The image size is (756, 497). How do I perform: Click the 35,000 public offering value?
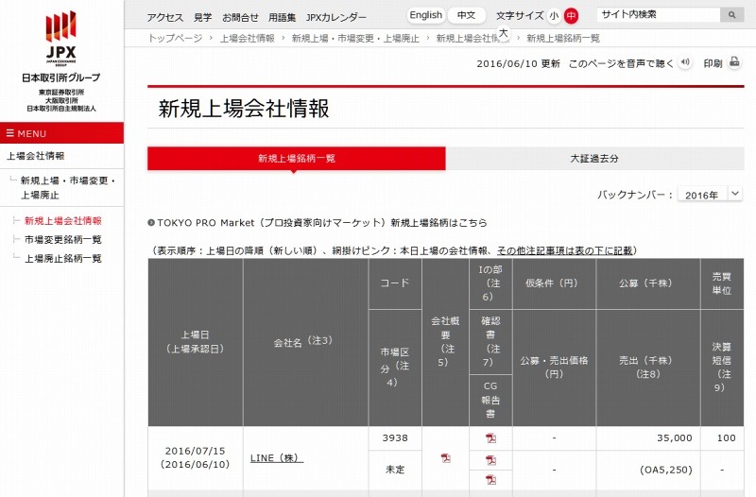pos(674,437)
